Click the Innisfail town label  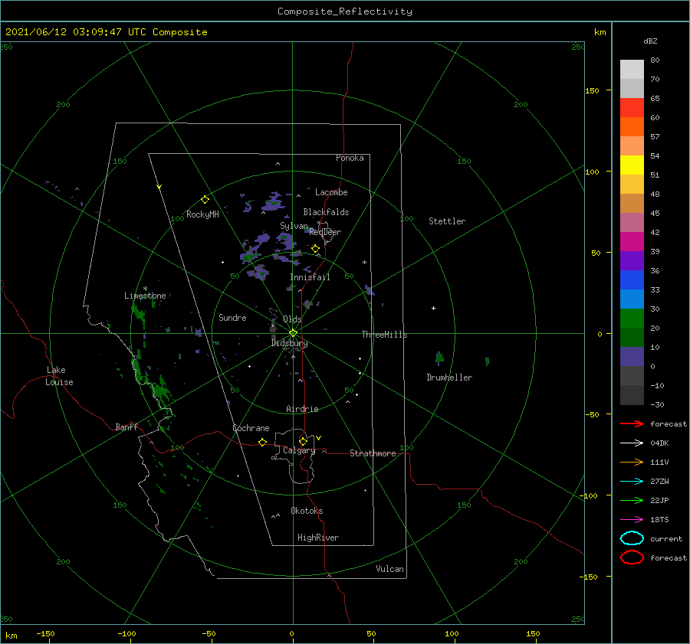pos(310,277)
